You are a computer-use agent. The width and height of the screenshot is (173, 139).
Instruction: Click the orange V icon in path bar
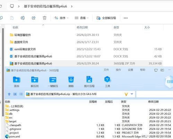126,94
